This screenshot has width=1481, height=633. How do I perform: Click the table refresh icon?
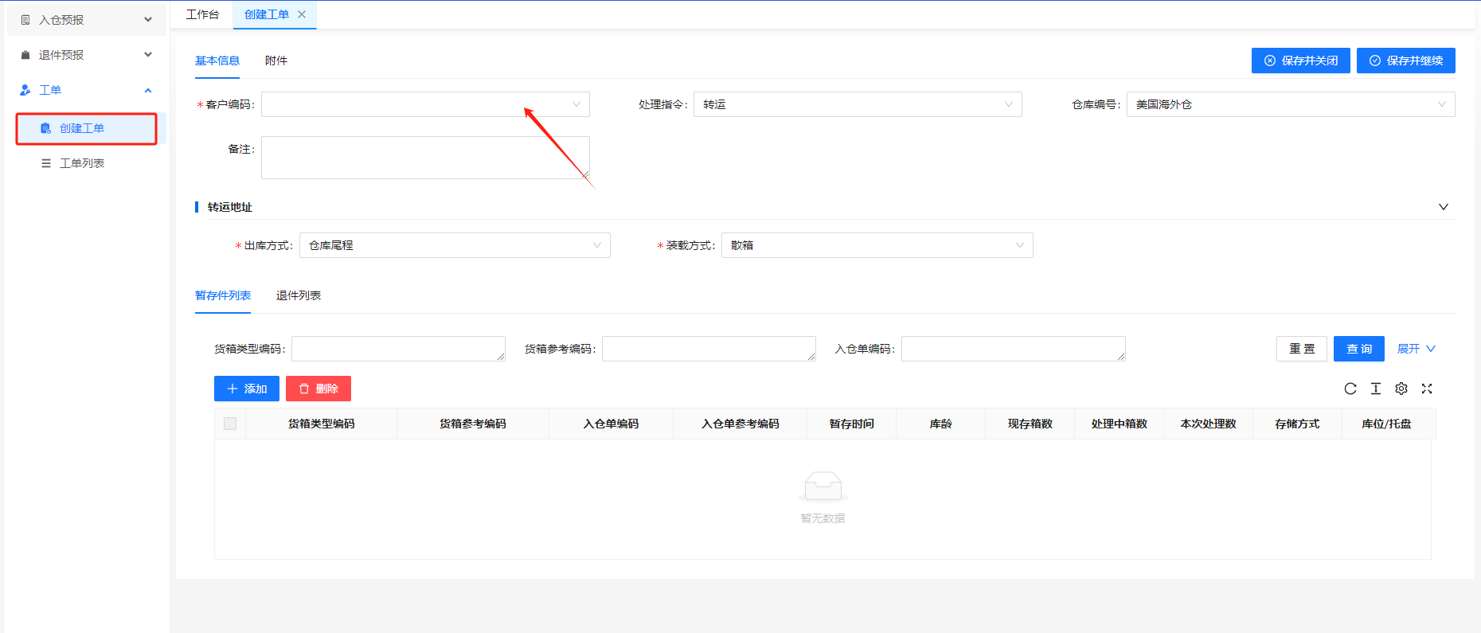click(1350, 389)
